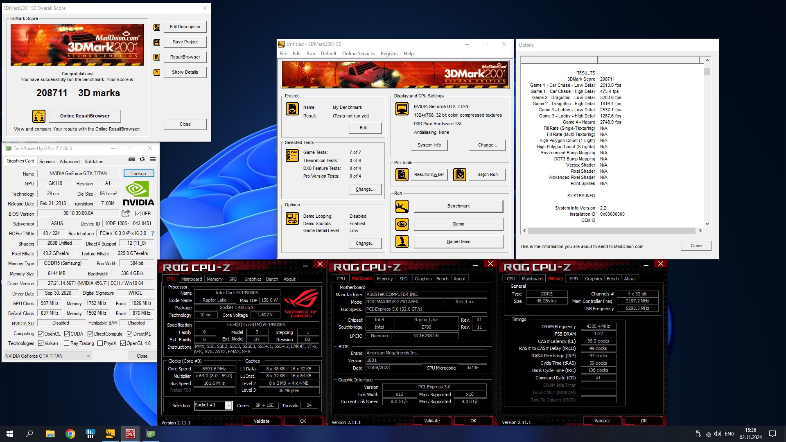The height and width of the screenshot is (442, 786).
Task: Open taskbar Search
Action: tap(29, 434)
